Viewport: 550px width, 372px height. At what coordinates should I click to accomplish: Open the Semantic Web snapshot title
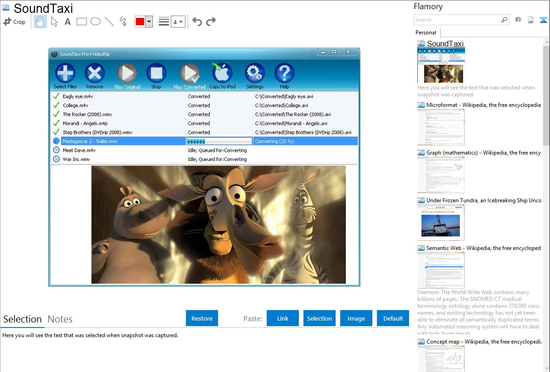(483, 248)
